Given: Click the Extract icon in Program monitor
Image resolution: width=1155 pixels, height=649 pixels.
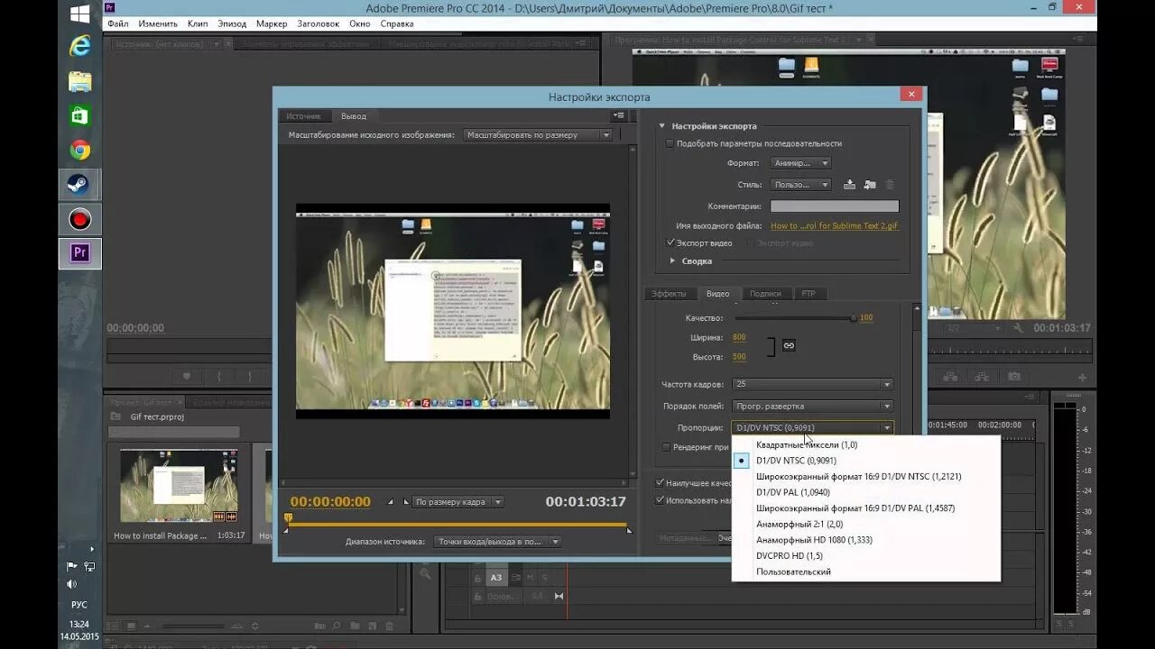Looking at the screenshot, I should click(x=982, y=377).
